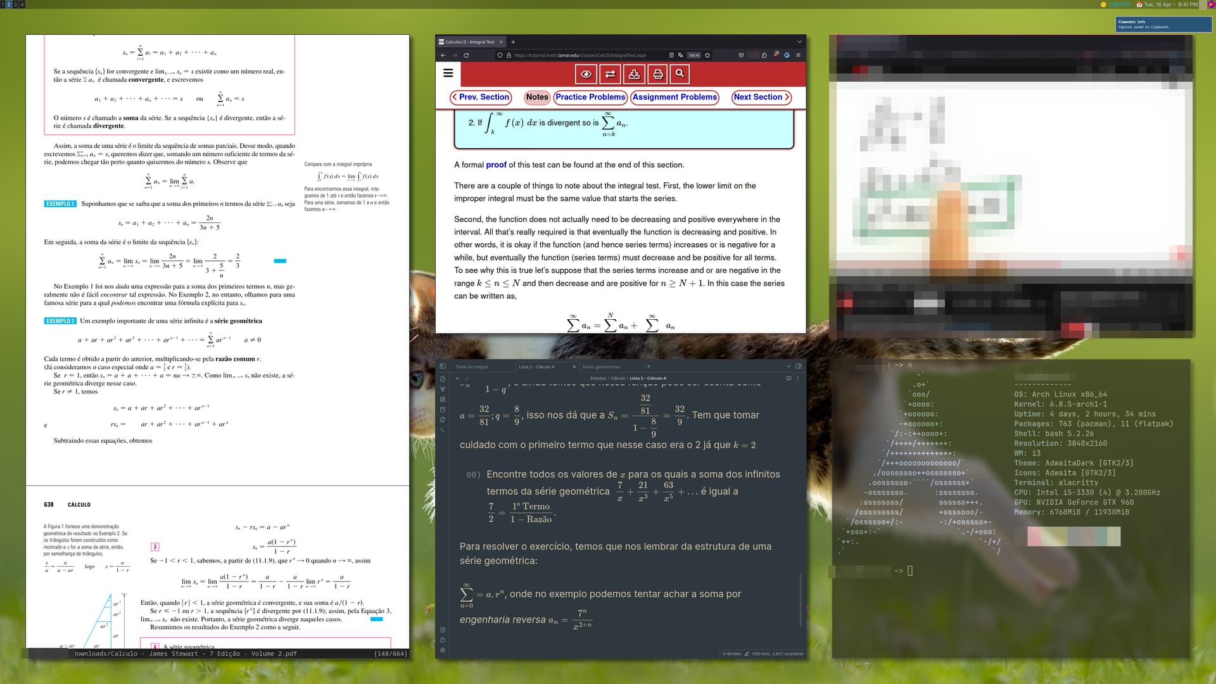Image resolution: width=1216 pixels, height=684 pixels.
Task: Open new tab in Firefox
Action: (513, 42)
